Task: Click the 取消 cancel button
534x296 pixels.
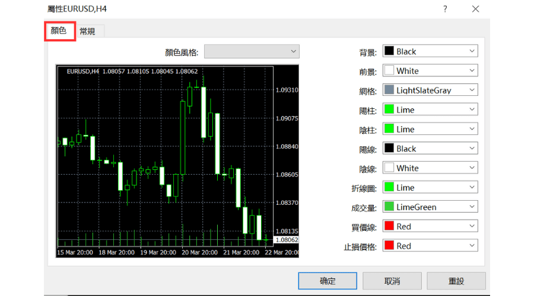Action: 392,281
